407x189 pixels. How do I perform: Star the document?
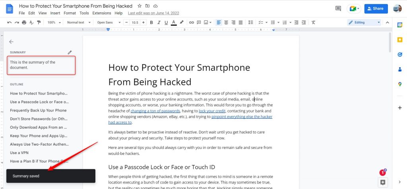(140, 6)
